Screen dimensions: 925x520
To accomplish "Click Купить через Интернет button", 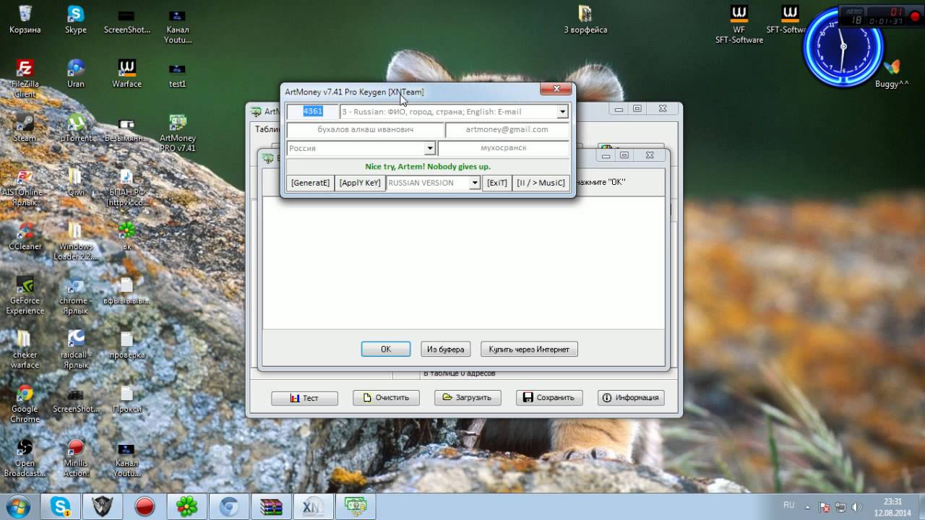I will pos(529,349).
